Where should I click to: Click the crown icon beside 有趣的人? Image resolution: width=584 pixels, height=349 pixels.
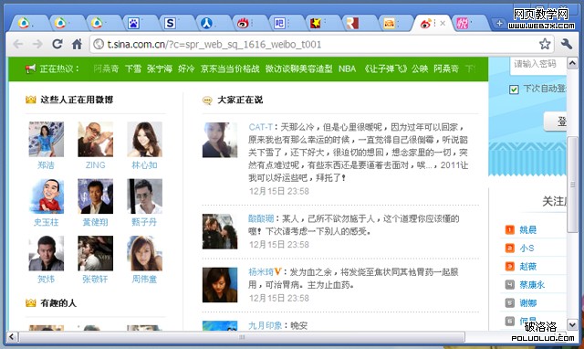pos(30,302)
